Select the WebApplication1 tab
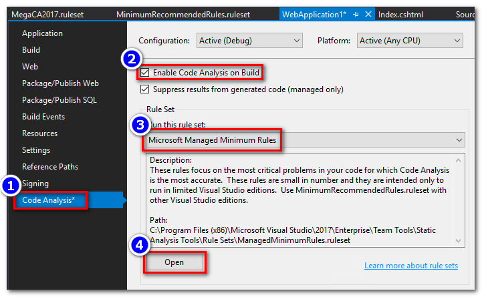 (314, 15)
